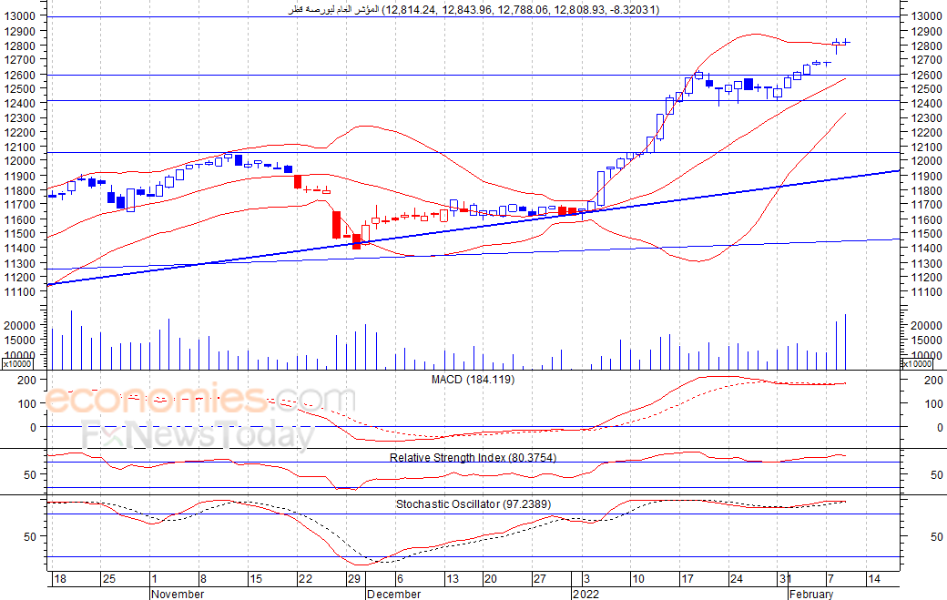The width and height of the screenshot is (947, 600).
Task: Click the December month label on time axis
Action: pos(393,594)
